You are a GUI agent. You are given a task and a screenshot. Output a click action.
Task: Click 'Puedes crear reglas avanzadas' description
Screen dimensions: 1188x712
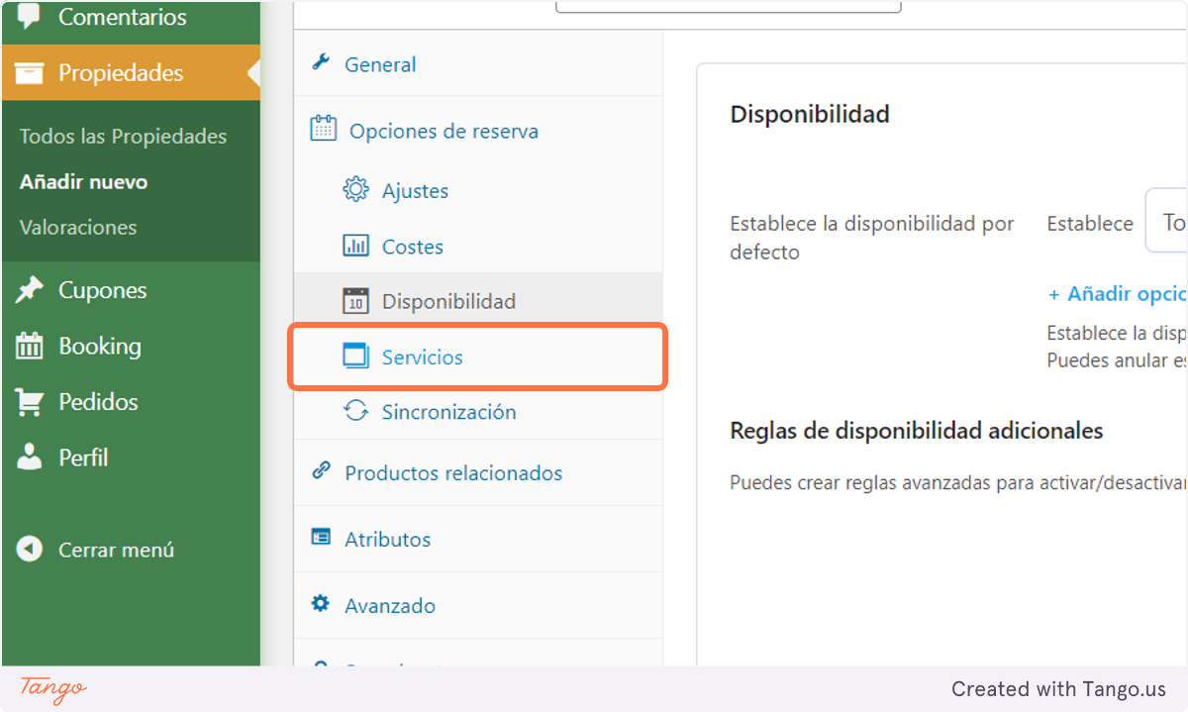[x=958, y=482]
